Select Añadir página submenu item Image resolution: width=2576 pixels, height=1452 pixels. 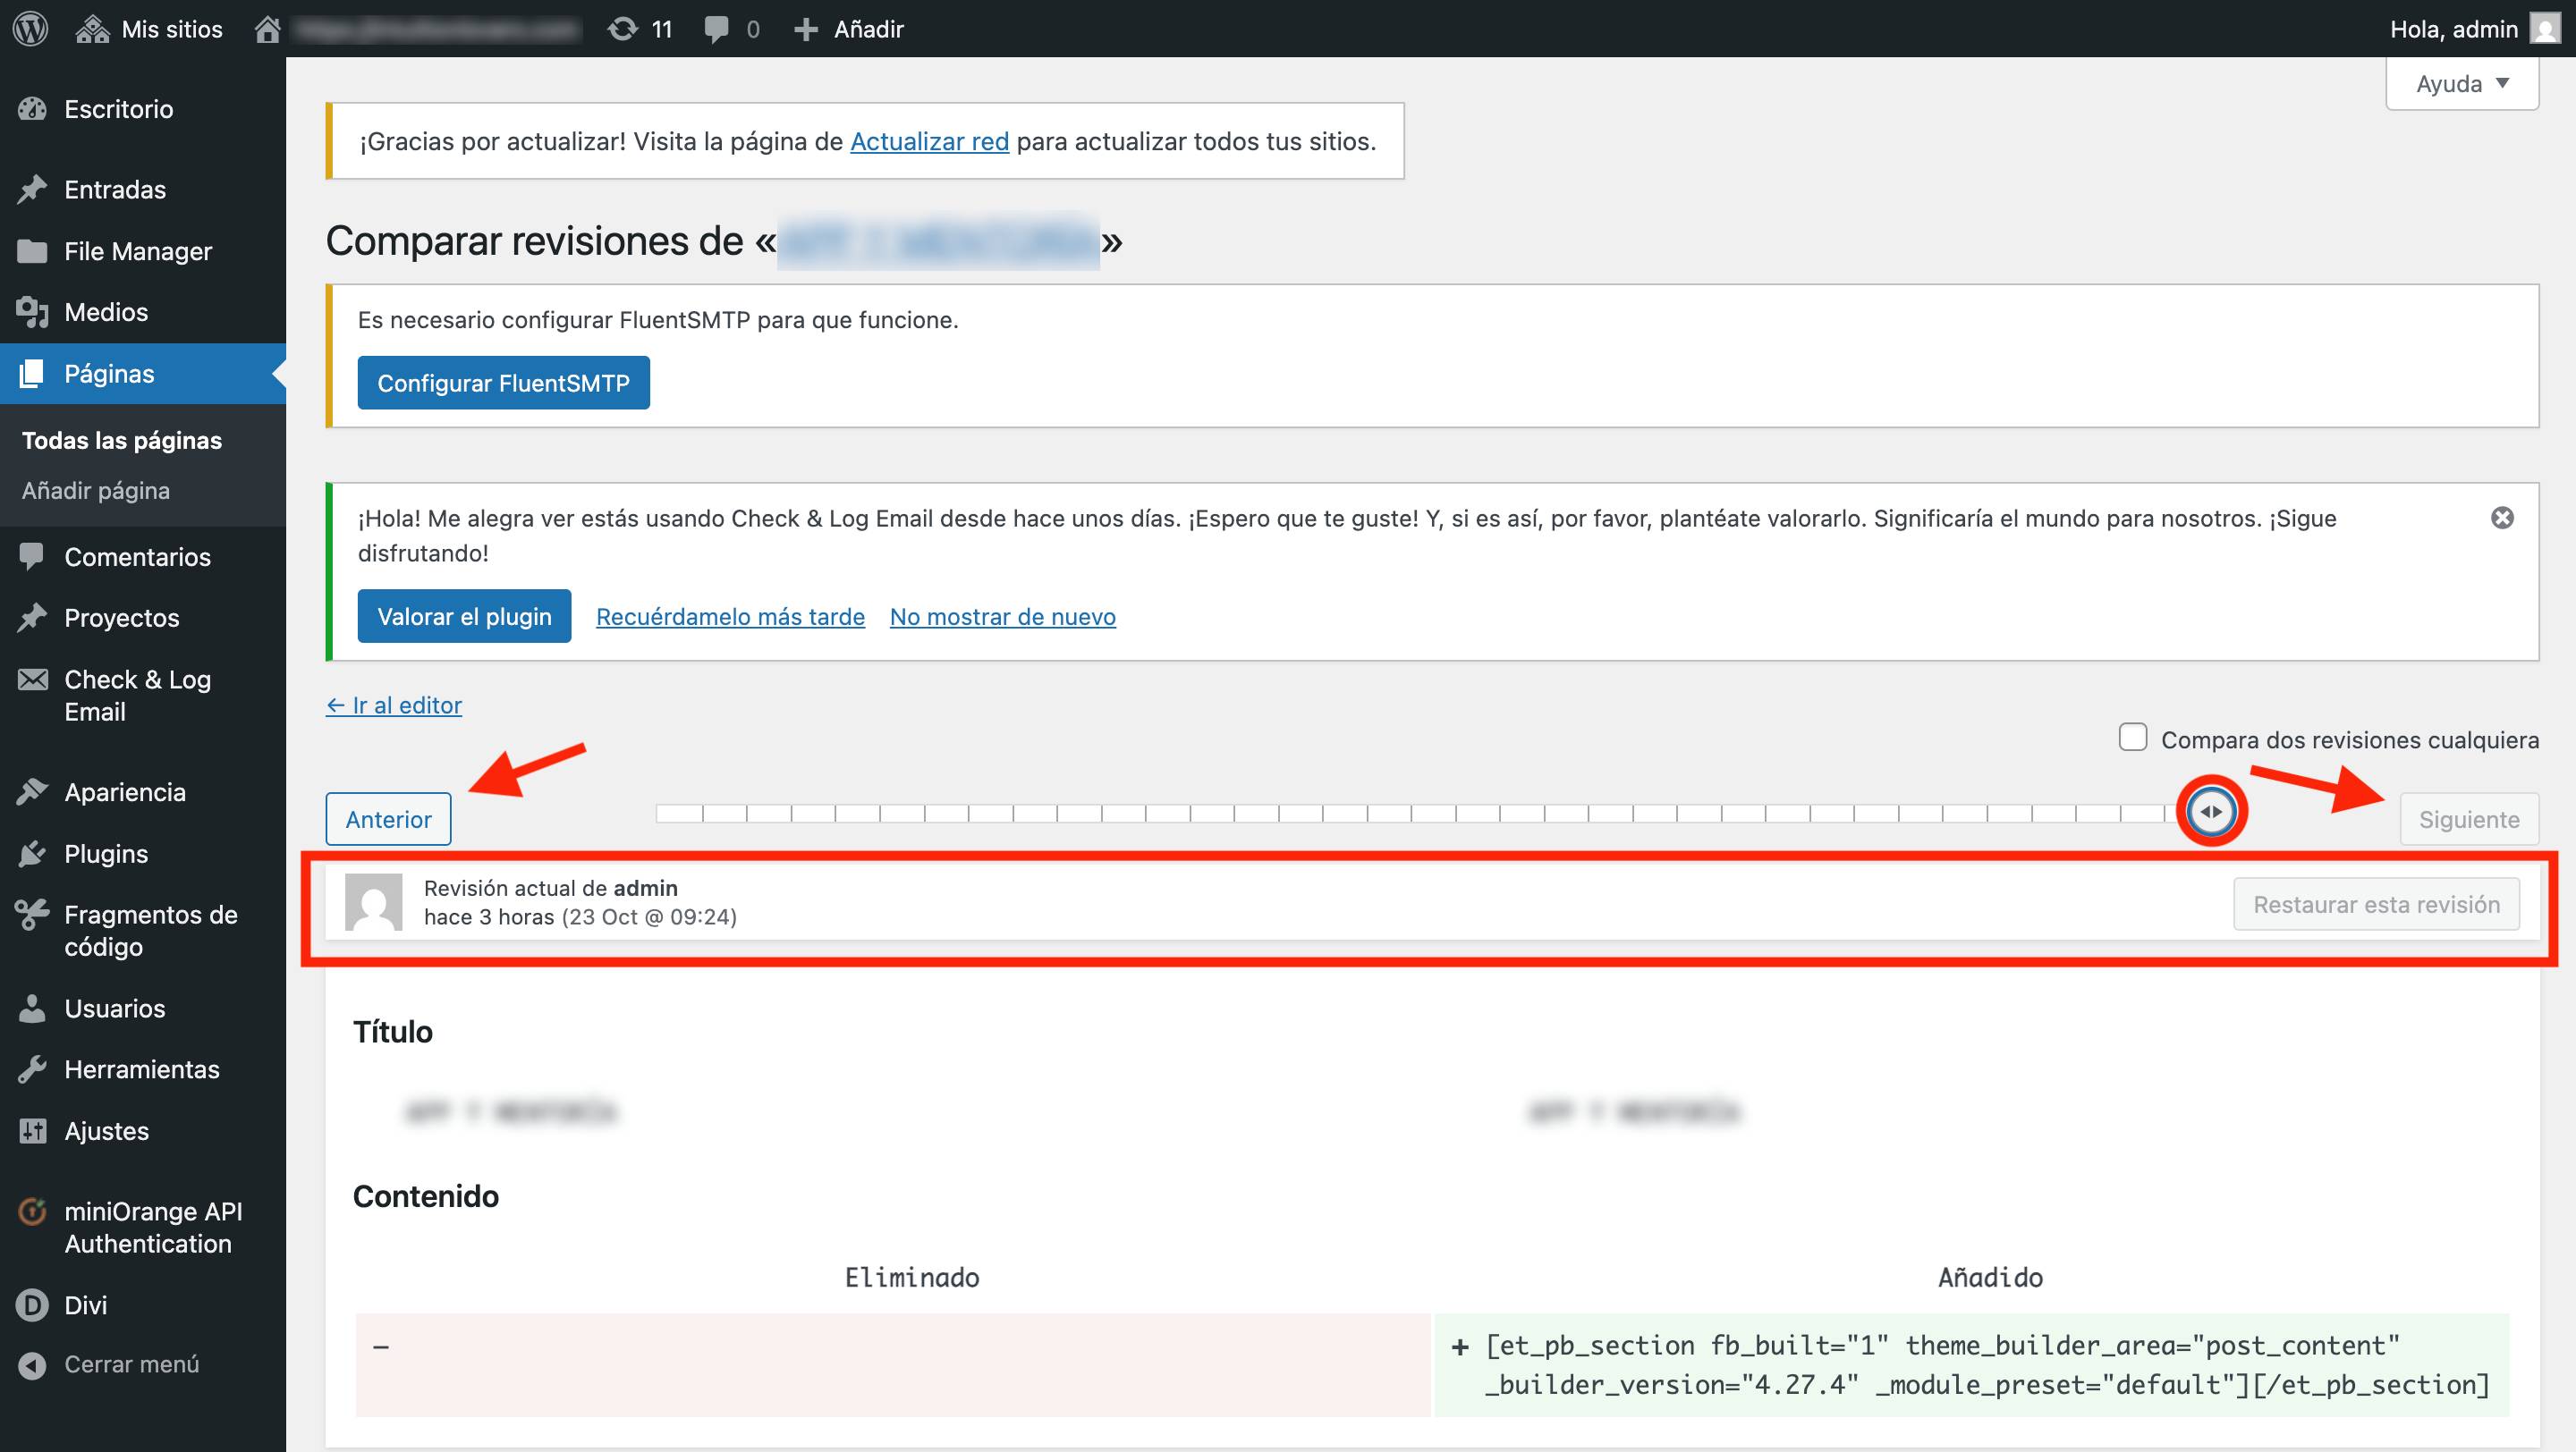96,491
